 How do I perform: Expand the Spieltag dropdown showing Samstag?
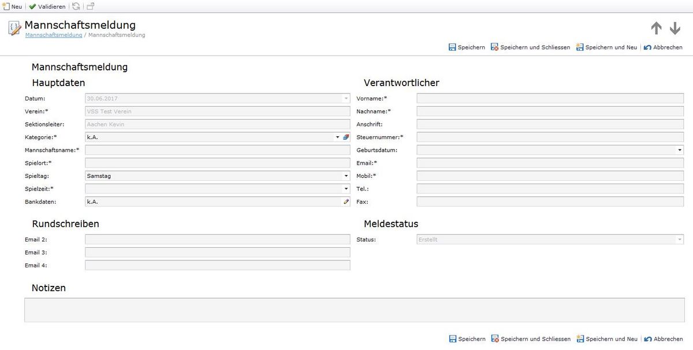click(346, 176)
